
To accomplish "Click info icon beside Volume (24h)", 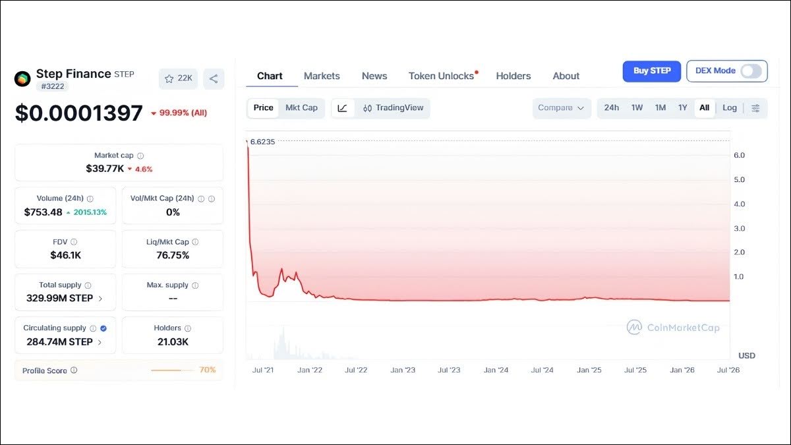I will click(x=90, y=198).
